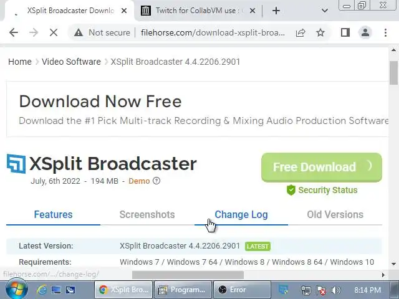Share this page via share icon

(x=300, y=32)
